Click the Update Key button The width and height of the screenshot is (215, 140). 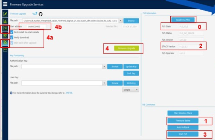(131, 66)
